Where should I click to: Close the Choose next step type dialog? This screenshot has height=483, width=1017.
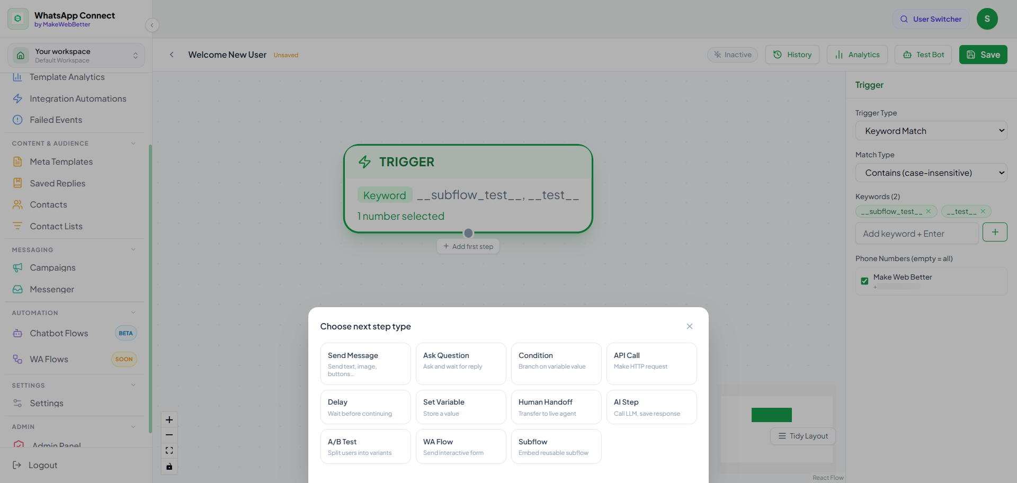coord(690,326)
